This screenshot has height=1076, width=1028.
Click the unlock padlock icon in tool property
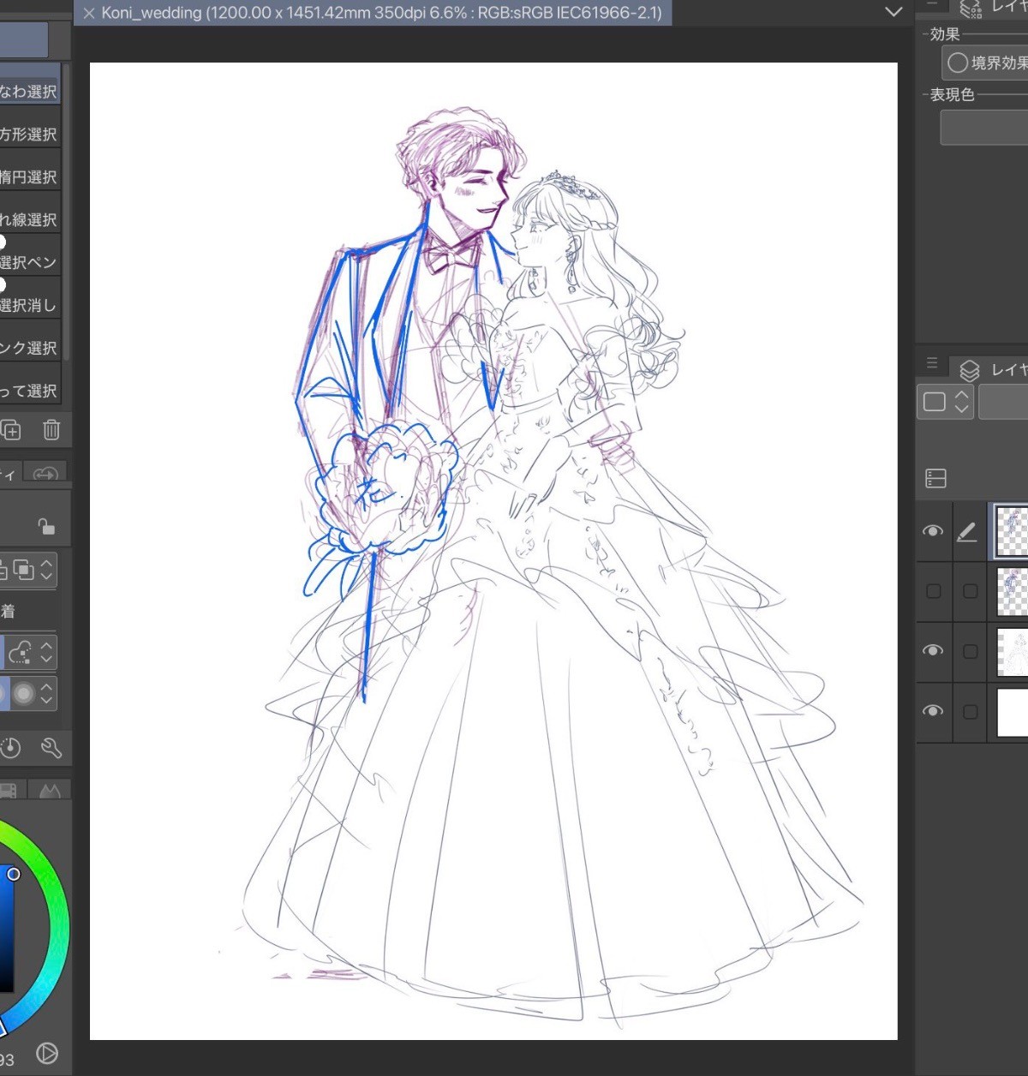pos(46,526)
